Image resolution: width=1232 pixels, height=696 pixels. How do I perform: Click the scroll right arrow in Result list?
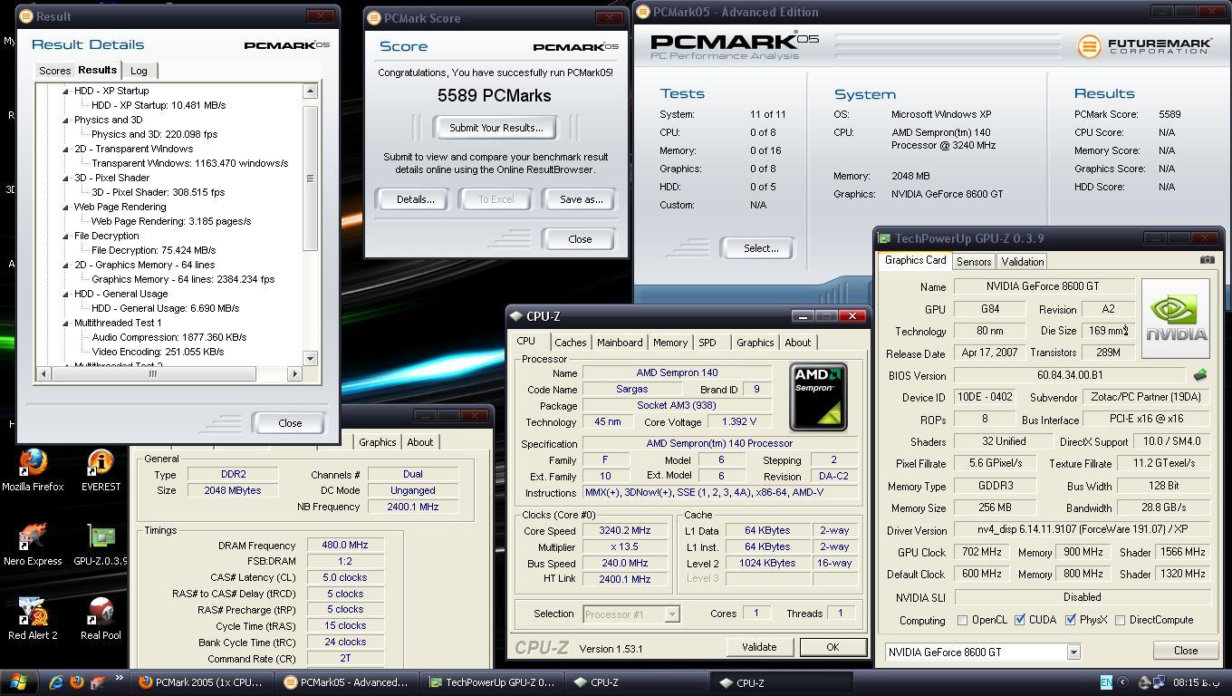[294, 373]
